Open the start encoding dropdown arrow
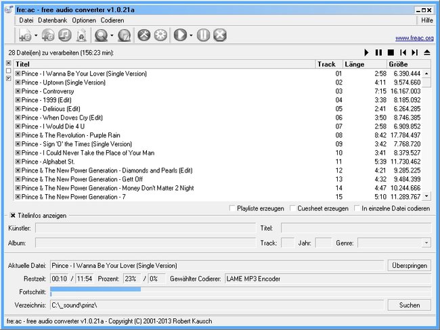The height and width of the screenshot is (330, 440). coord(191,35)
